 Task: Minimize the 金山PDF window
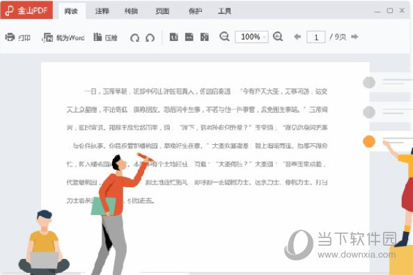coord(377,11)
